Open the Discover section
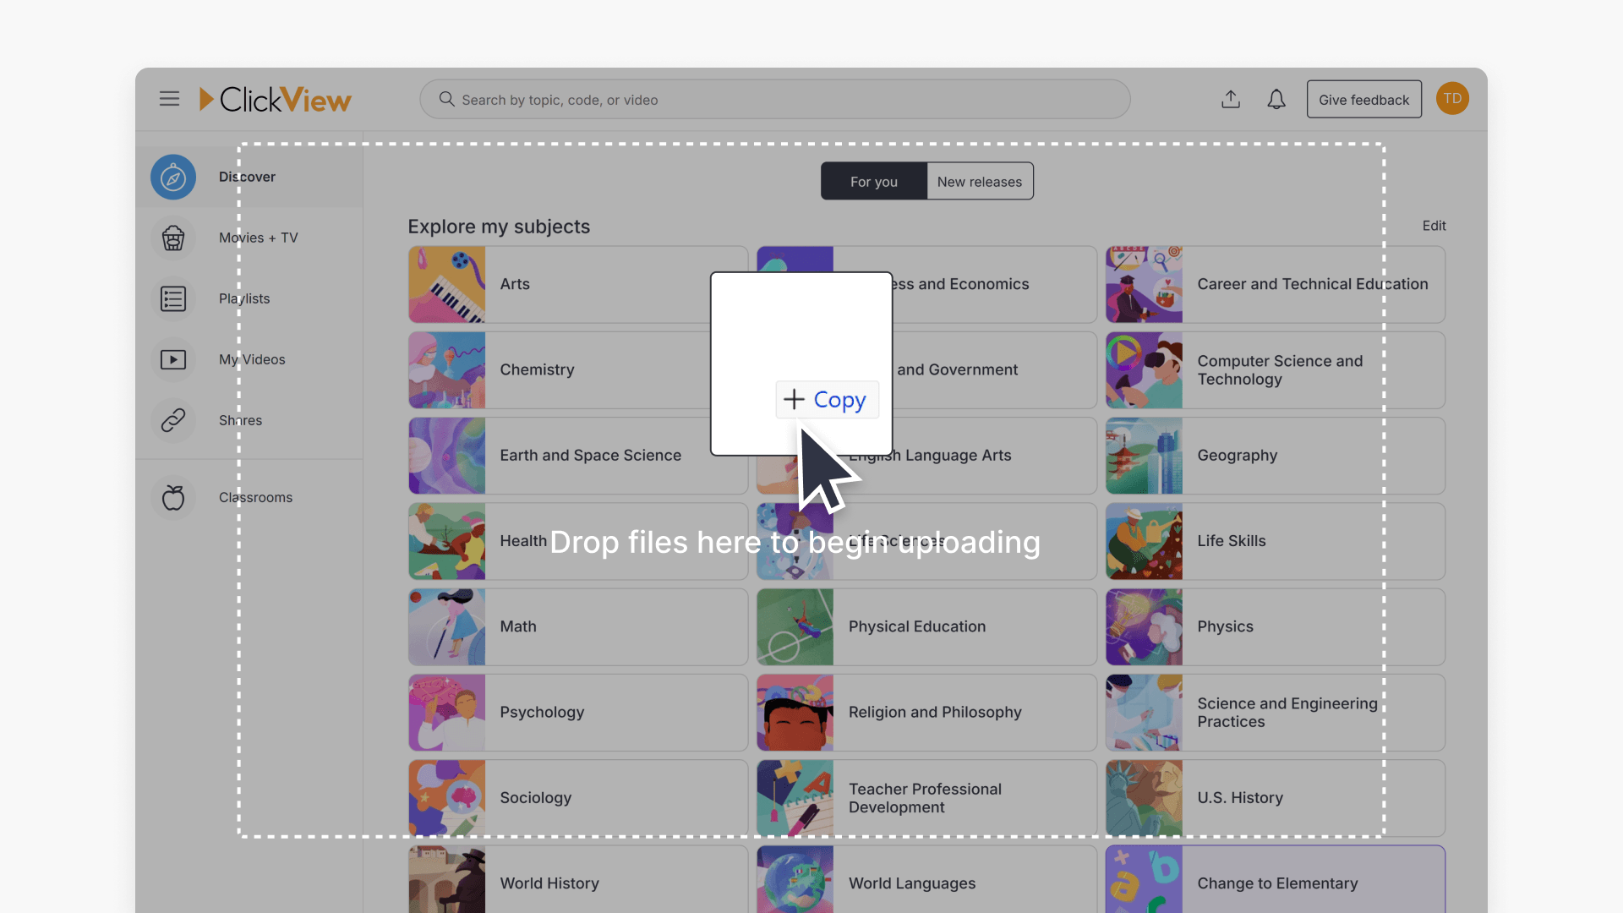This screenshot has width=1623, height=913. click(x=246, y=177)
